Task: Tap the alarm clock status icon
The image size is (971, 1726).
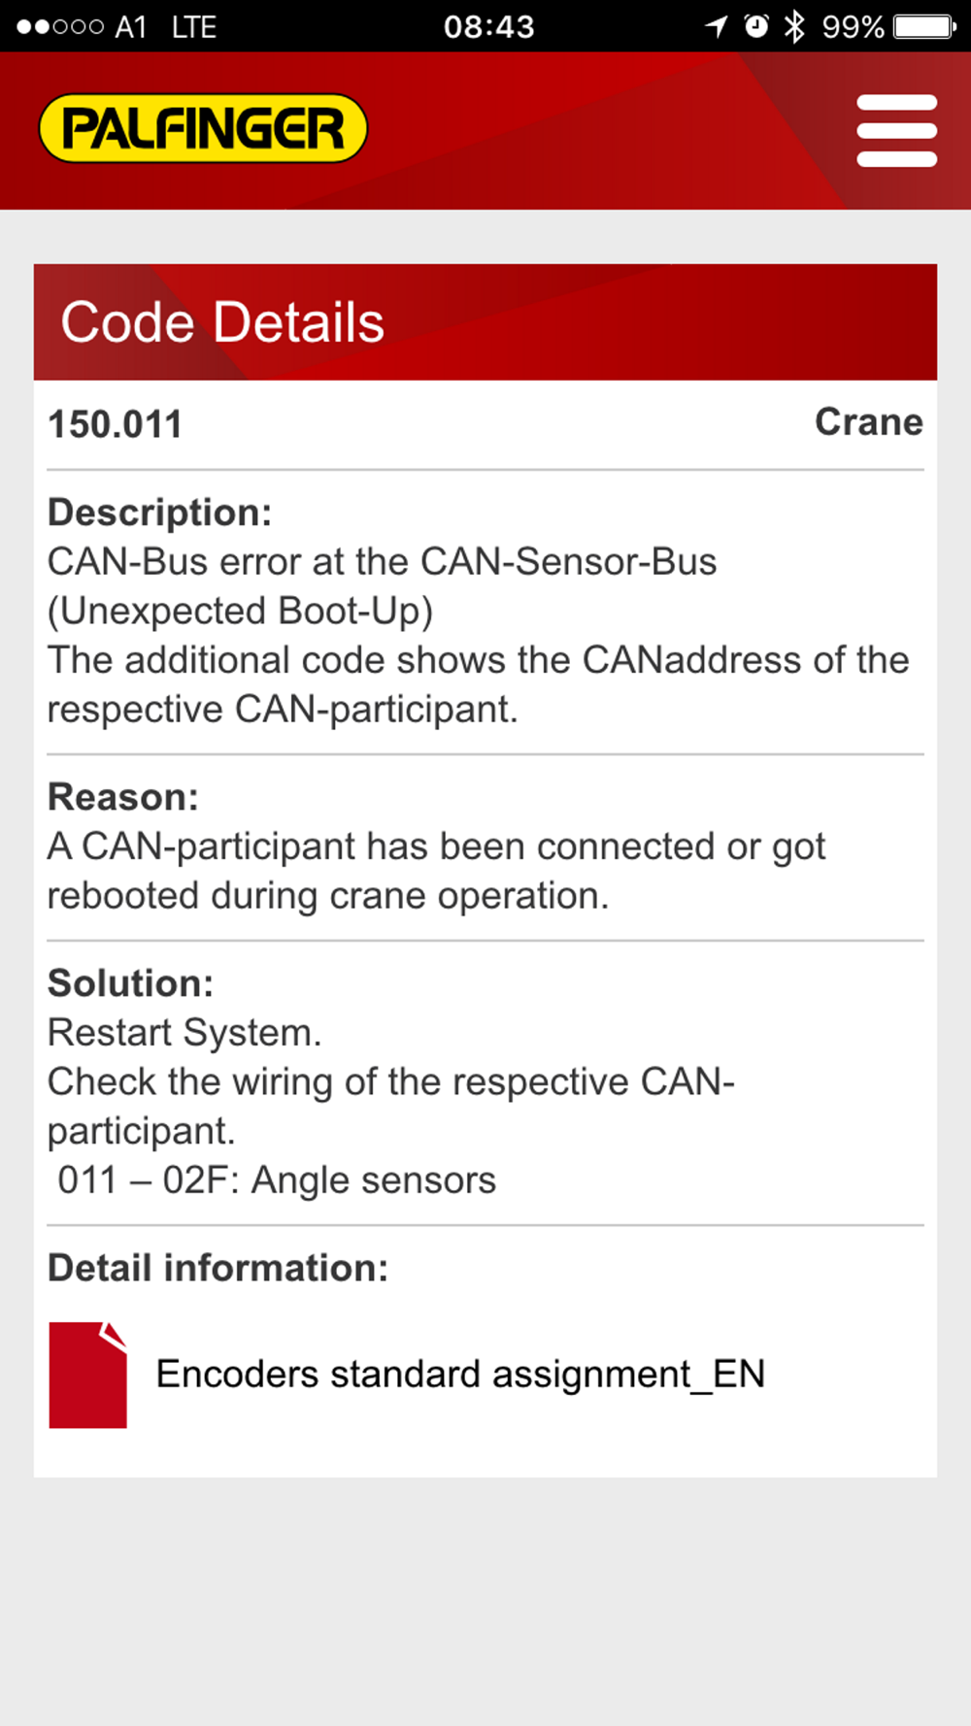Action: click(756, 26)
